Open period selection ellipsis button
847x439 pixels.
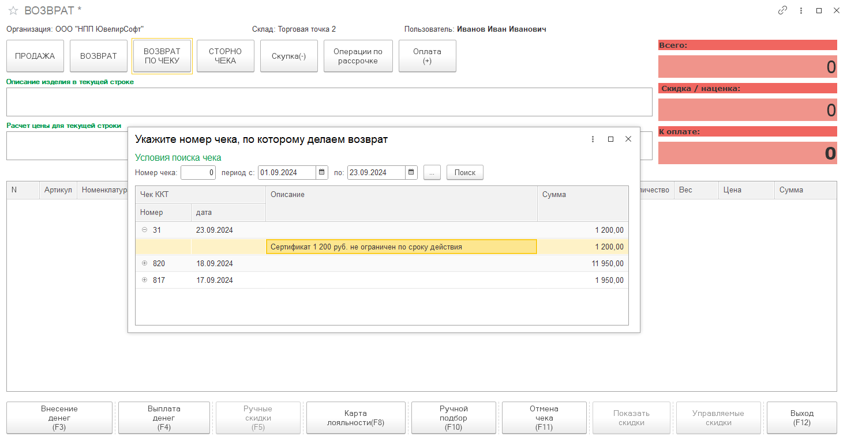click(x=432, y=172)
